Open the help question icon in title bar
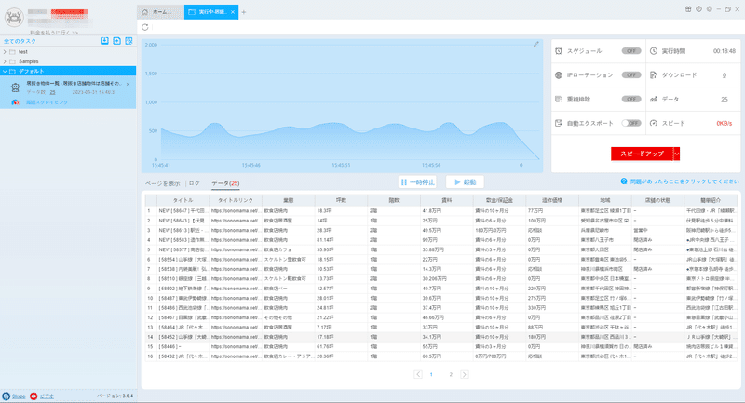Image resolution: width=745 pixels, height=403 pixels. click(x=699, y=9)
